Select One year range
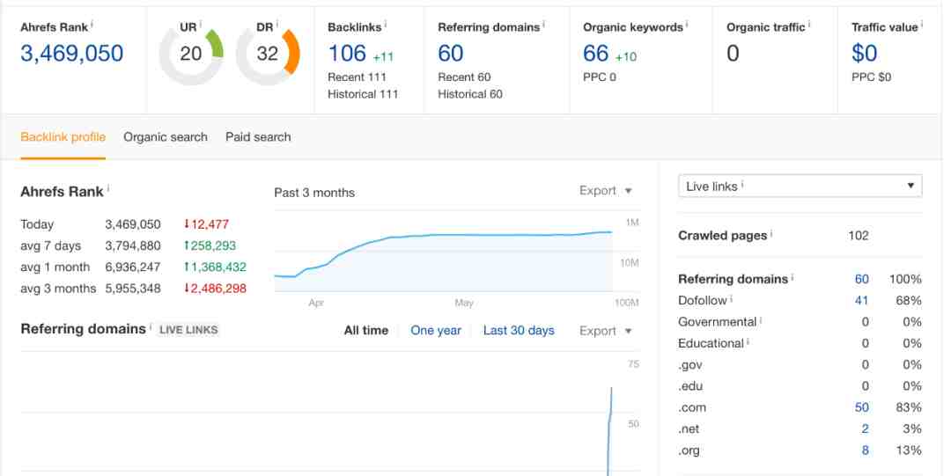 (x=436, y=331)
